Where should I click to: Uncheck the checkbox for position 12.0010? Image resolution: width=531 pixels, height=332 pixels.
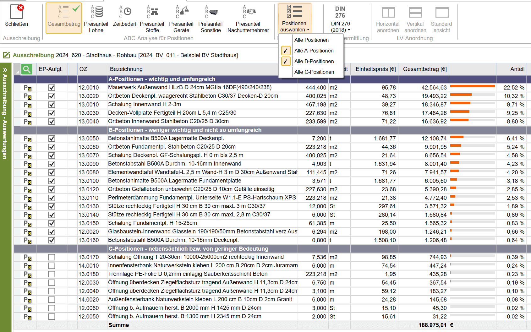(52, 88)
